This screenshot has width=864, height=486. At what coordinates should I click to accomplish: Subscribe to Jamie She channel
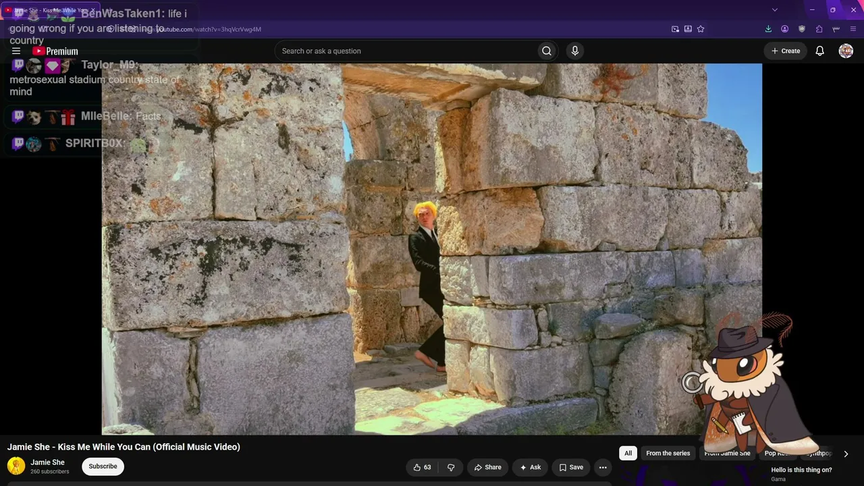(x=103, y=466)
